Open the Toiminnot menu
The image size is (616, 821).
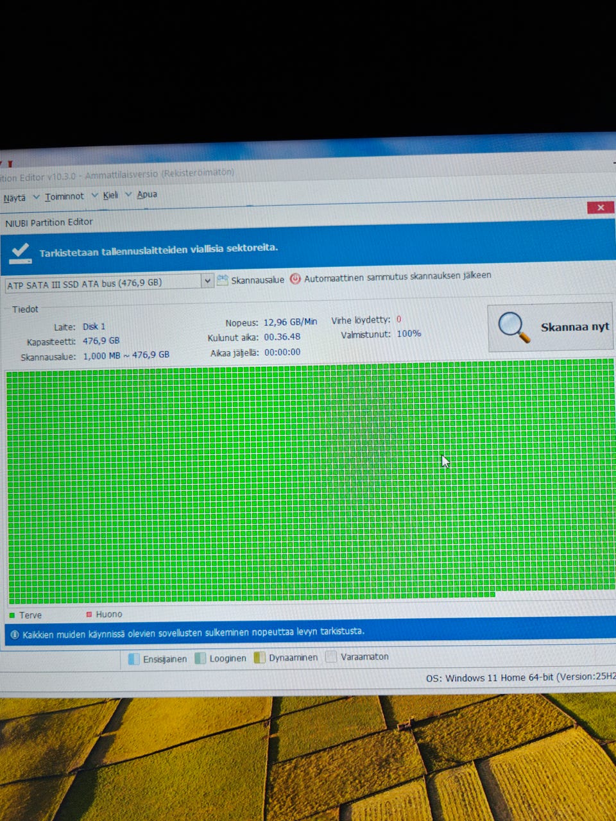(x=64, y=196)
